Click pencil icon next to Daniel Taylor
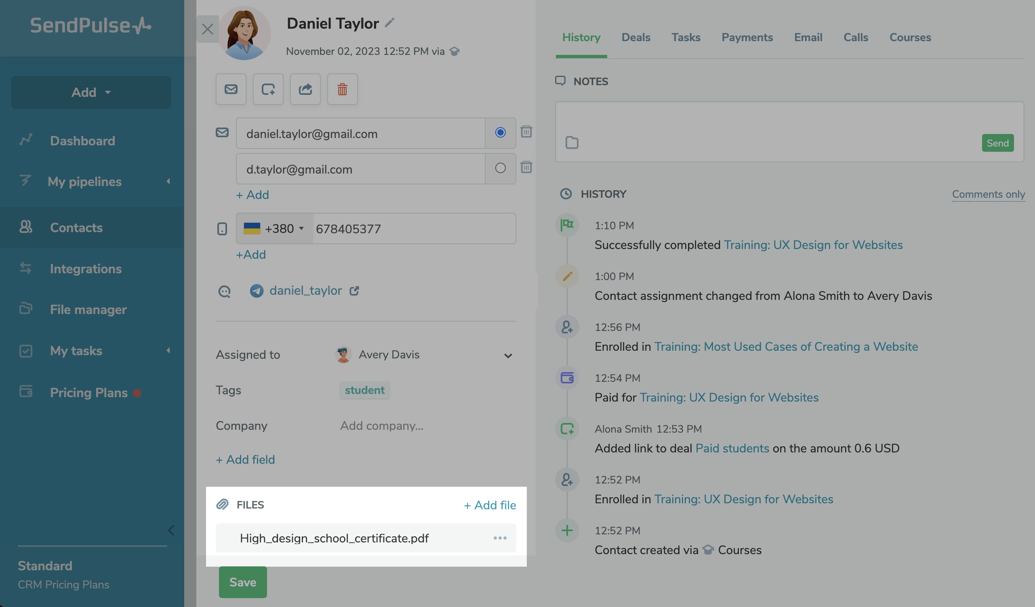The image size is (1035, 607). pyautogui.click(x=389, y=23)
